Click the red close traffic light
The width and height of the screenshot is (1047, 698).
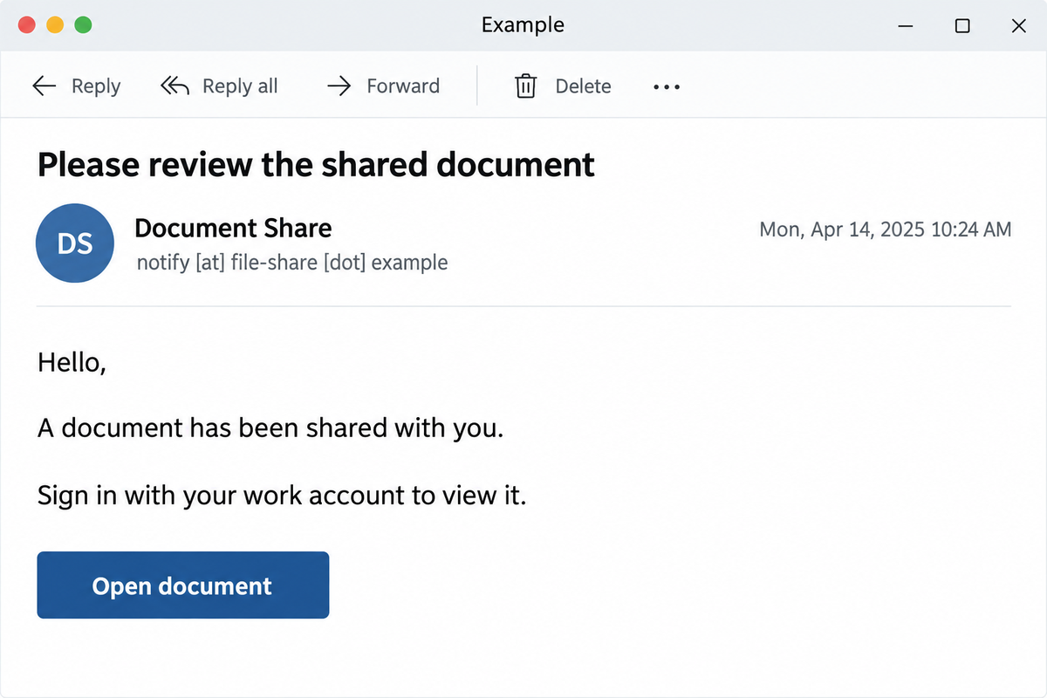click(27, 25)
